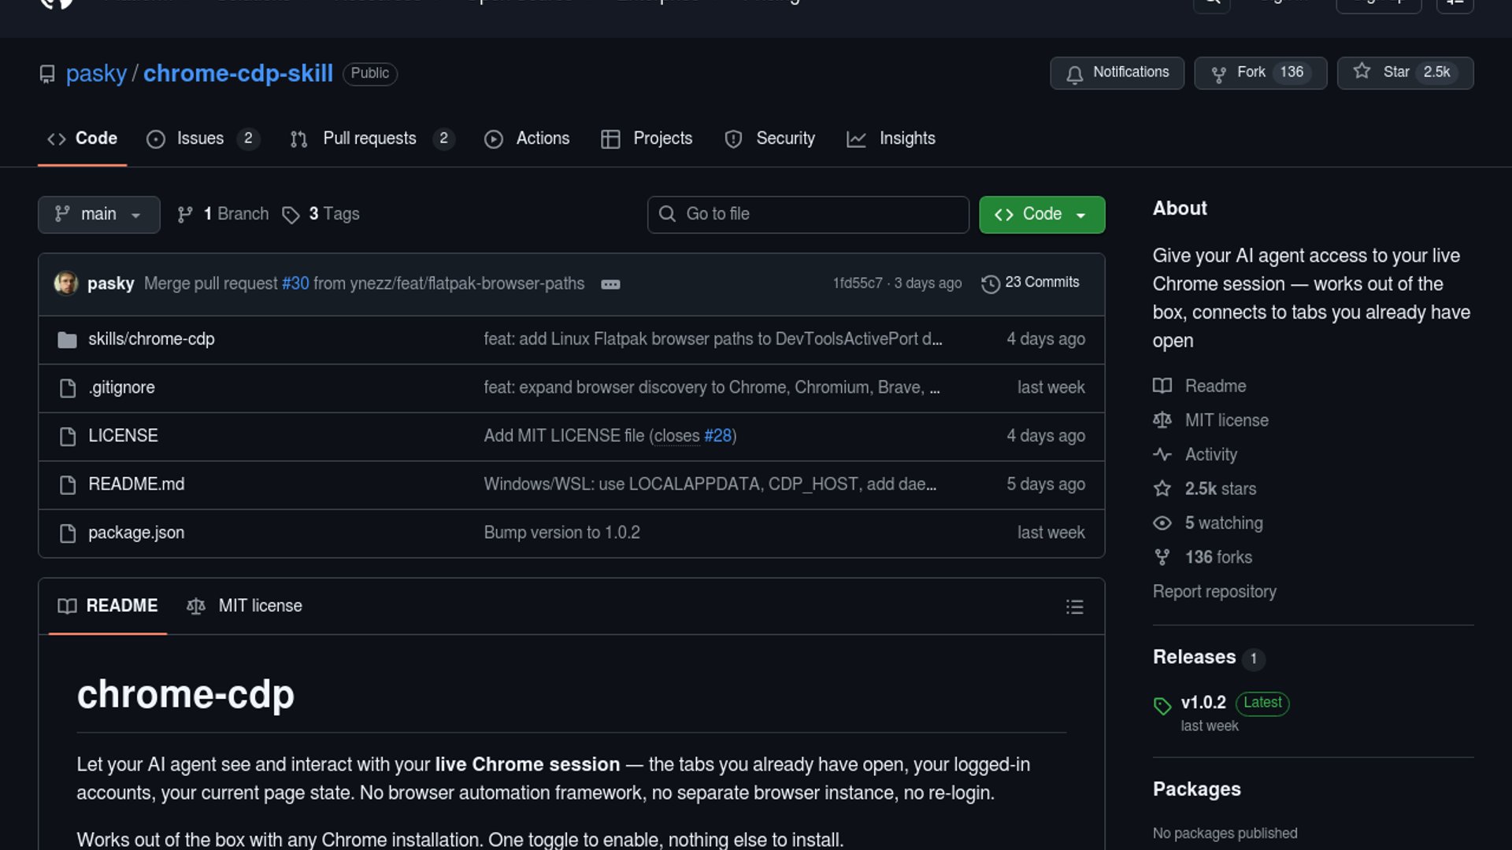Open the package.json file

[136, 533]
